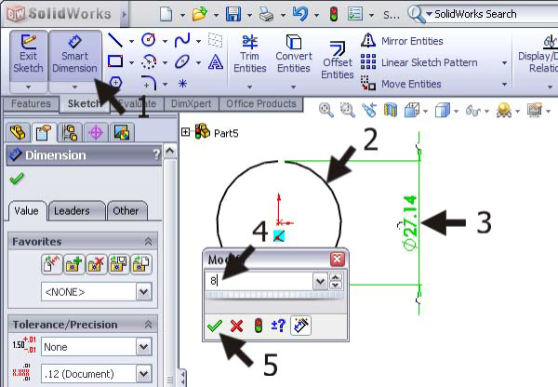Open the Features tab

(31, 104)
